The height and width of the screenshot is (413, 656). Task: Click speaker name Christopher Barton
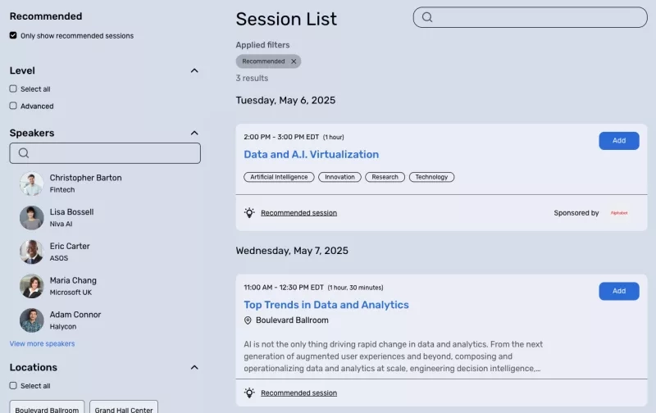pos(86,178)
